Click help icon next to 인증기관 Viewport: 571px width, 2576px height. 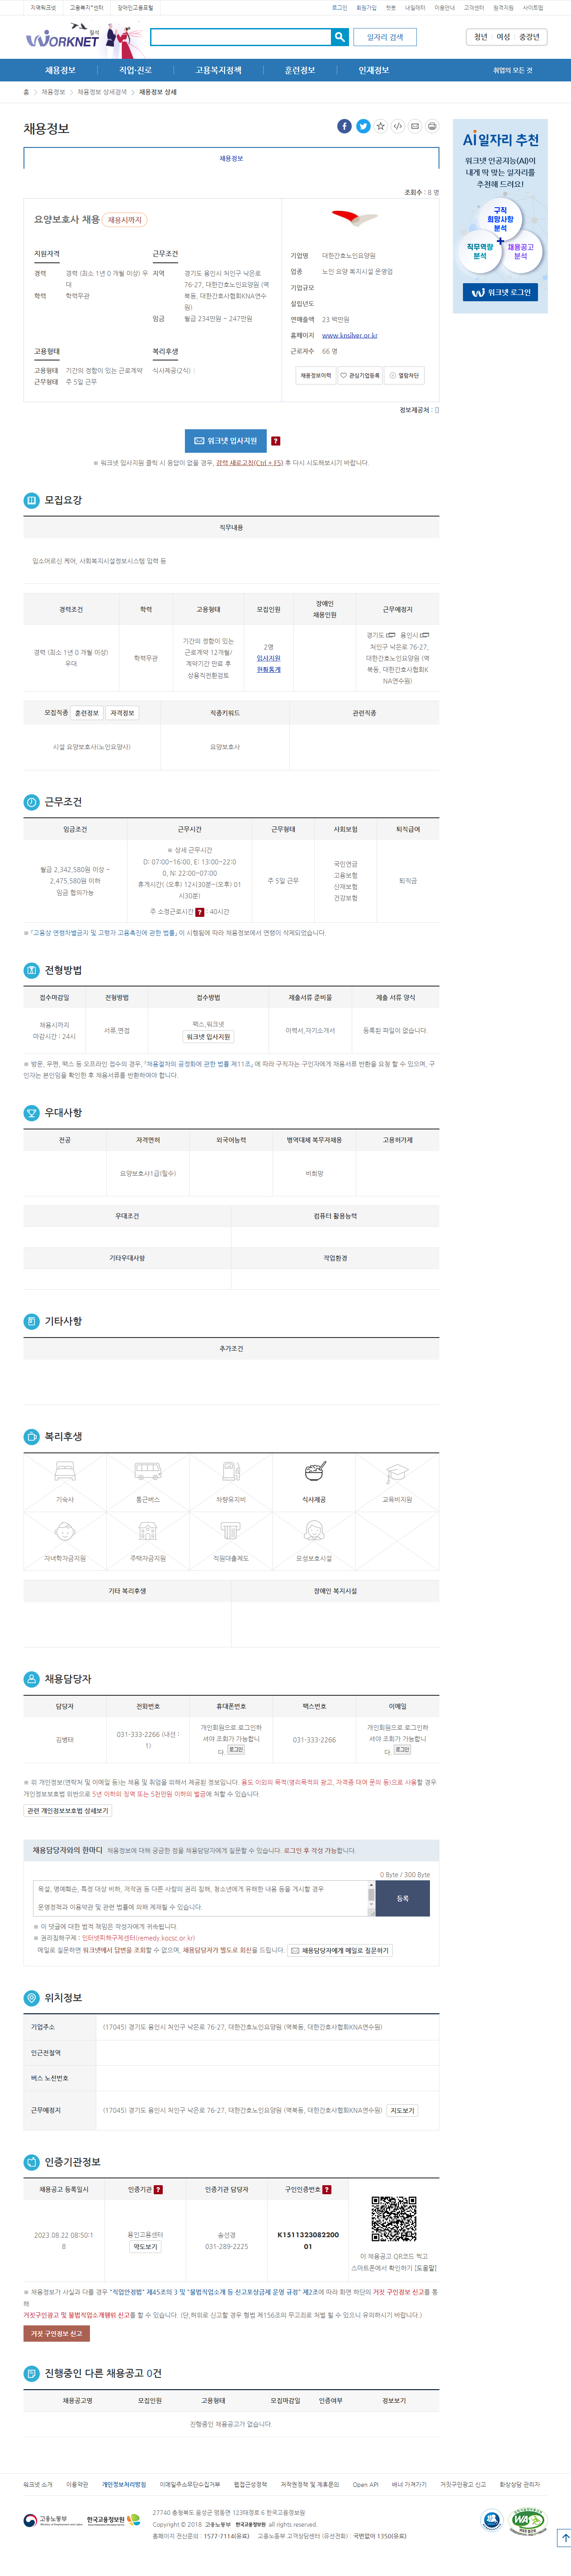pyautogui.click(x=158, y=2190)
